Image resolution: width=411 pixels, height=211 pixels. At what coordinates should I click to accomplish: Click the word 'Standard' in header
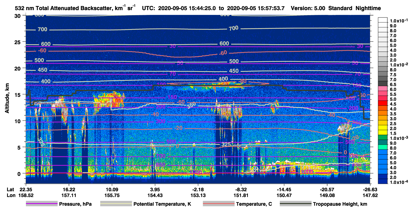tap(340, 8)
